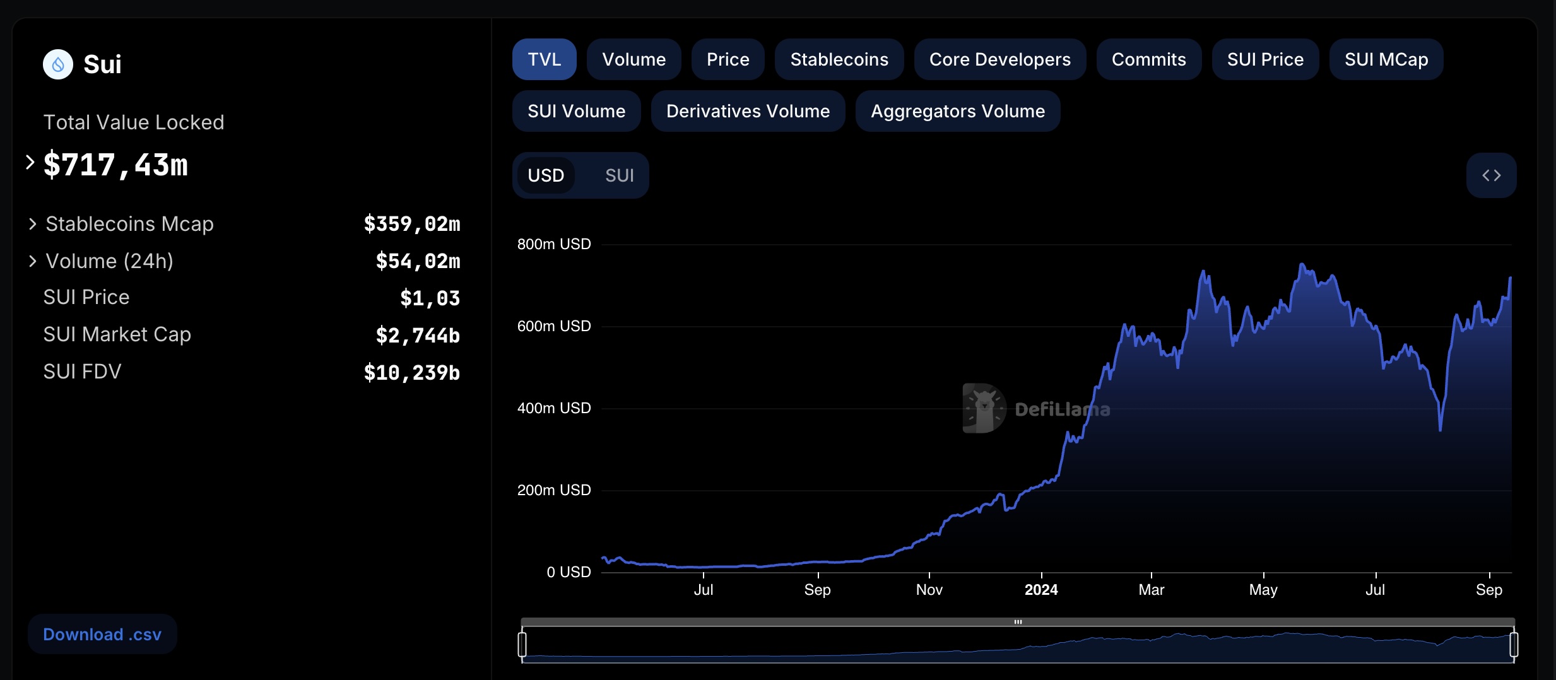Enable the Derivatives Volume chart series

tap(748, 111)
